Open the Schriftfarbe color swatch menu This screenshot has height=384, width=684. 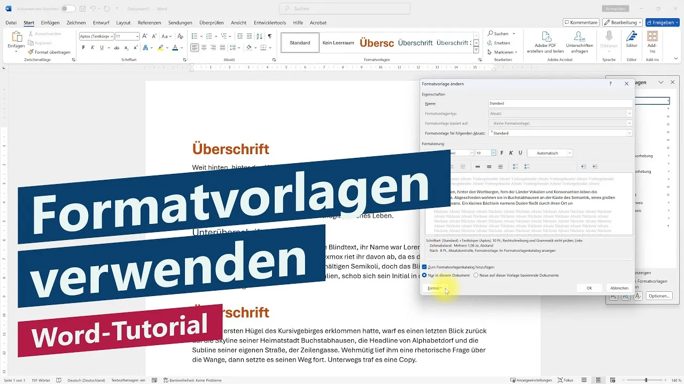click(176, 47)
